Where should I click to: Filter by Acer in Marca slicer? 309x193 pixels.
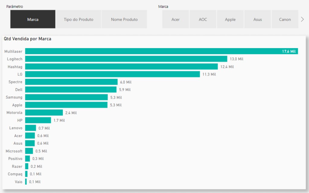point(175,19)
